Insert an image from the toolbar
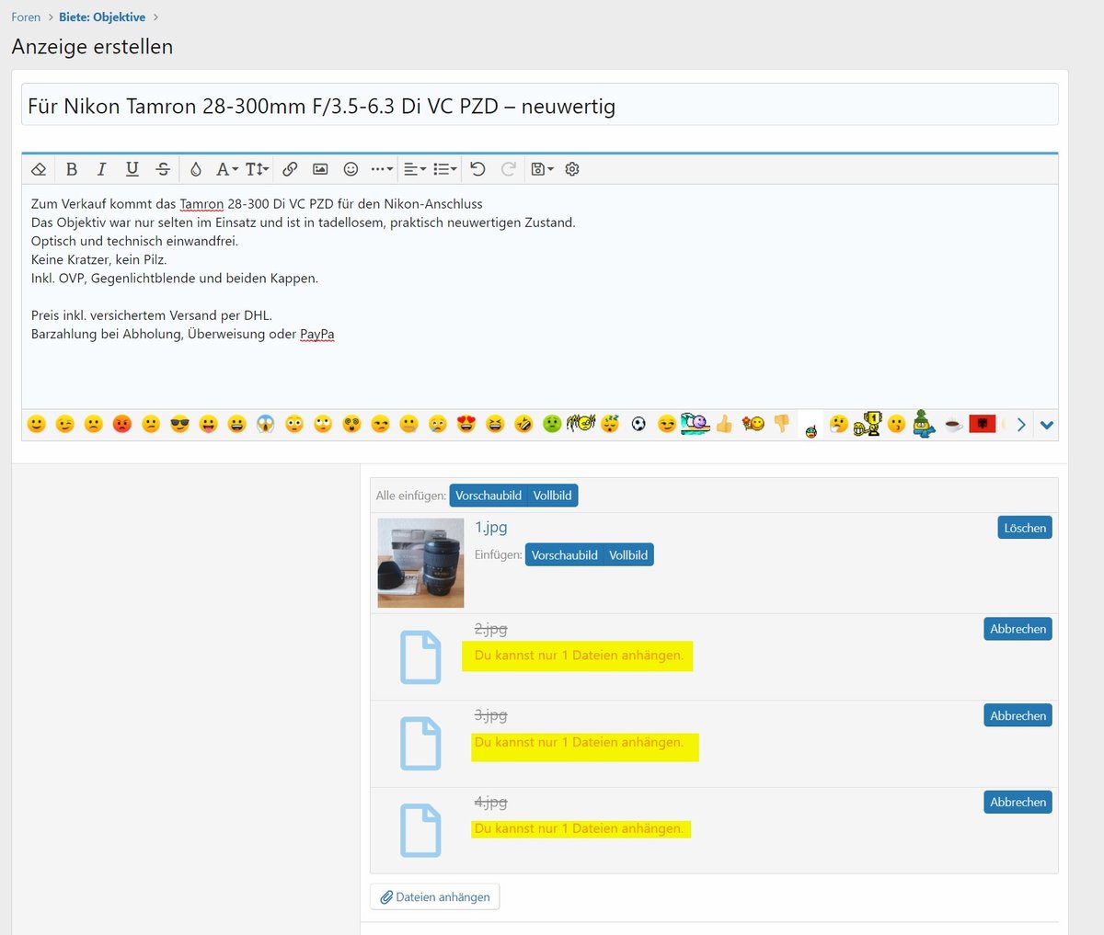This screenshot has width=1104, height=935. click(320, 169)
